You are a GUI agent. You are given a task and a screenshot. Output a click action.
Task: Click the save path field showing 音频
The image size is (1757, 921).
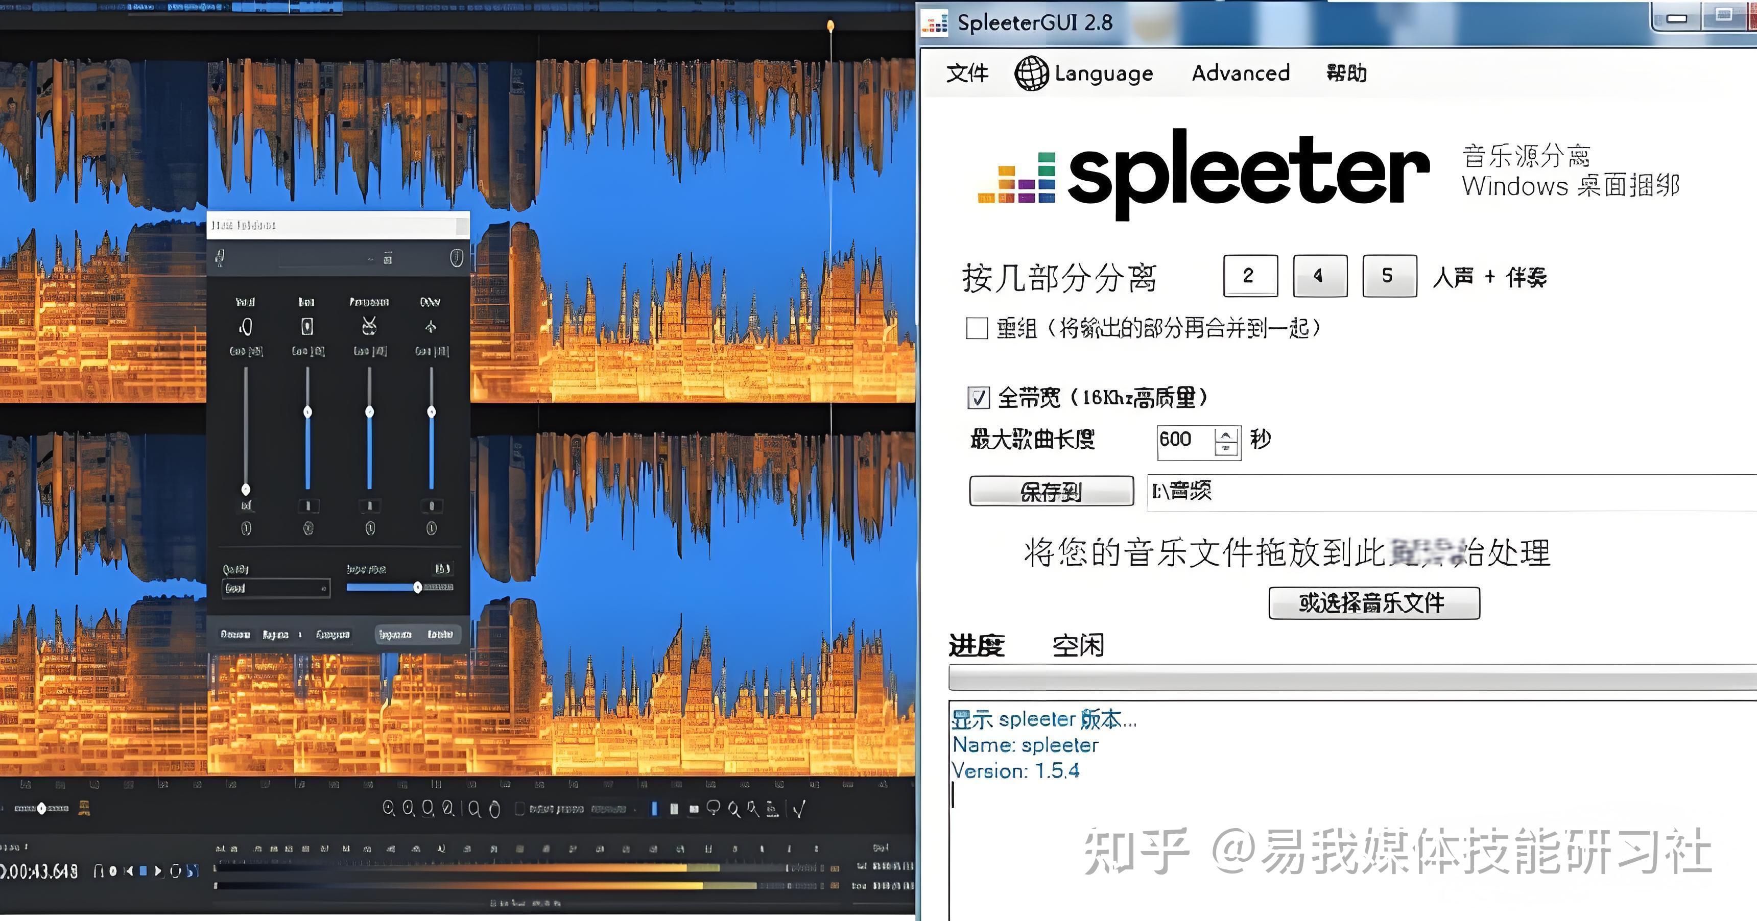coord(1452,492)
